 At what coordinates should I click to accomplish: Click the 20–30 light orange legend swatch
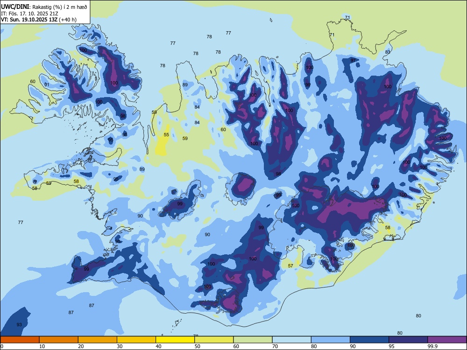(98, 340)
